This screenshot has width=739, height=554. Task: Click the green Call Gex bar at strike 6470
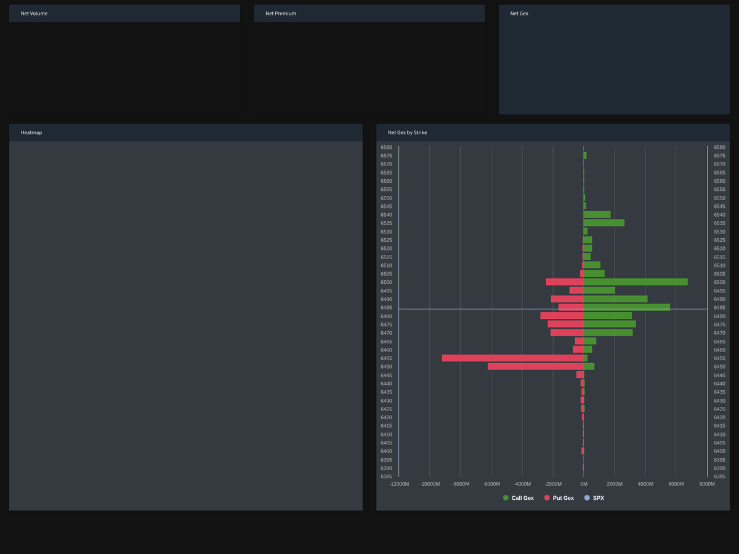[608, 333]
